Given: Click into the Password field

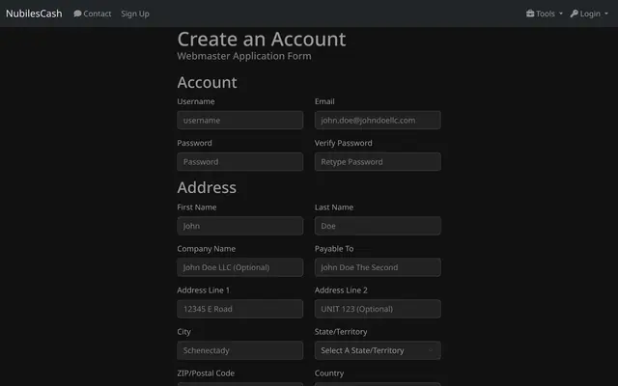Looking at the screenshot, I should coord(240,162).
